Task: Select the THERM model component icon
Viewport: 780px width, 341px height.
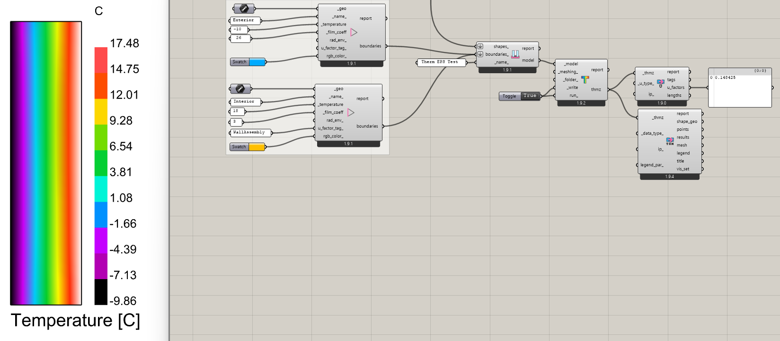Action: (x=515, y=54)
